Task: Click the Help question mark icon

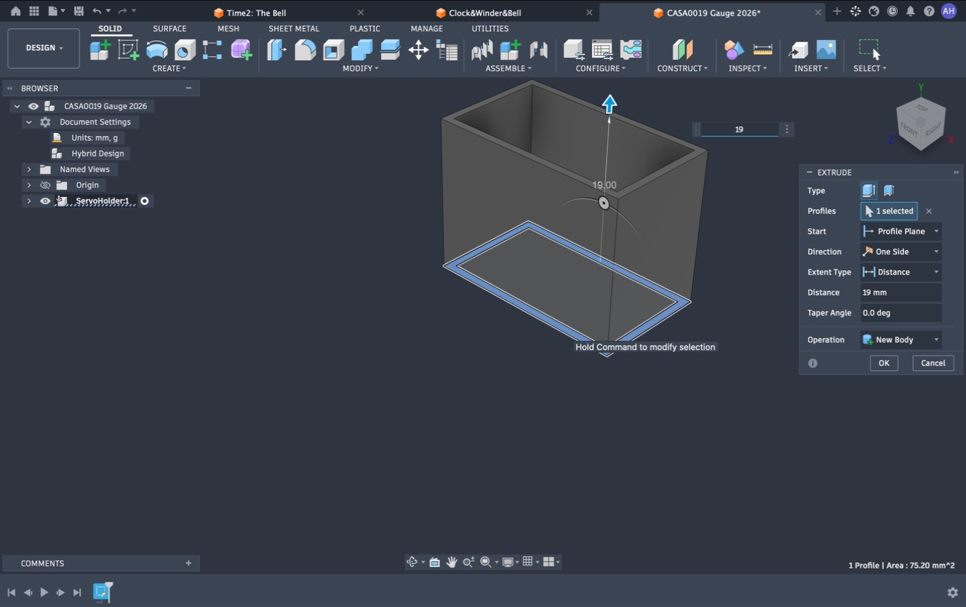Action: (x=929, y=11)
